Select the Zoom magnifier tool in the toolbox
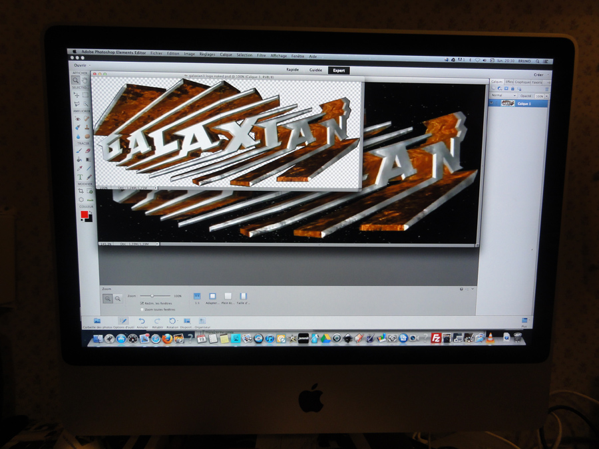 (x=75, y=80)
